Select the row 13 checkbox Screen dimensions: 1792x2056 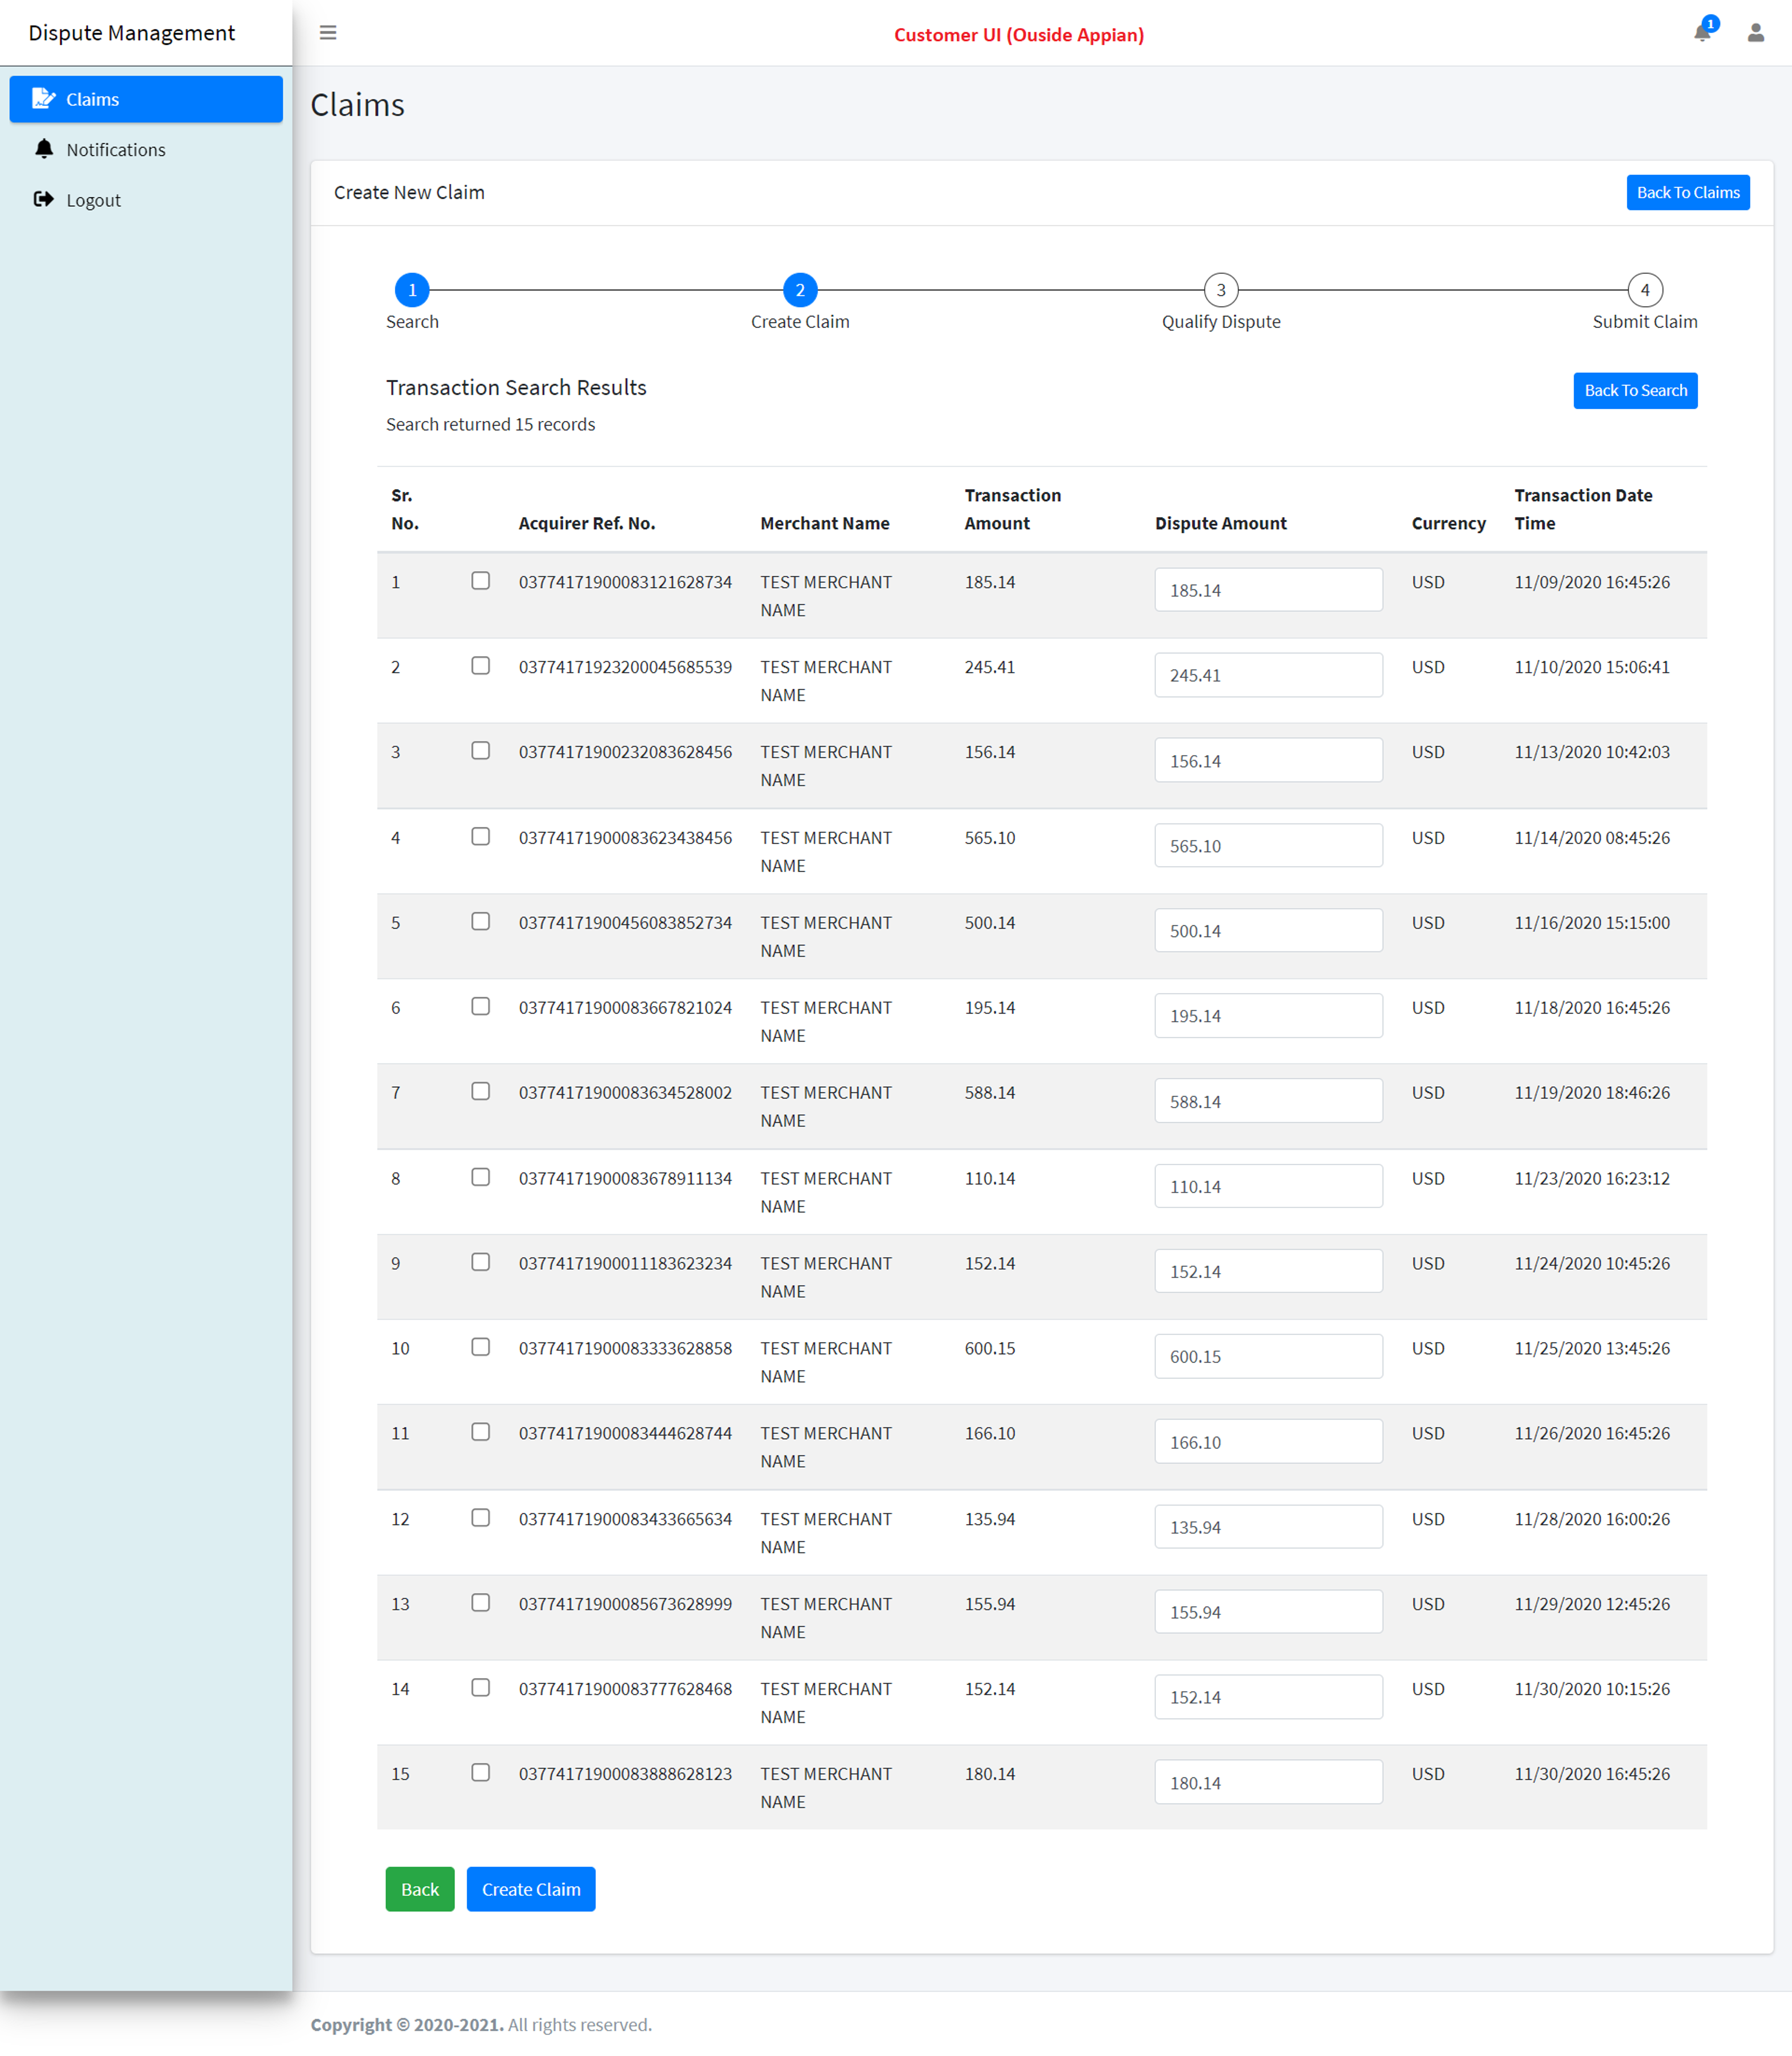pos(481,1603)
